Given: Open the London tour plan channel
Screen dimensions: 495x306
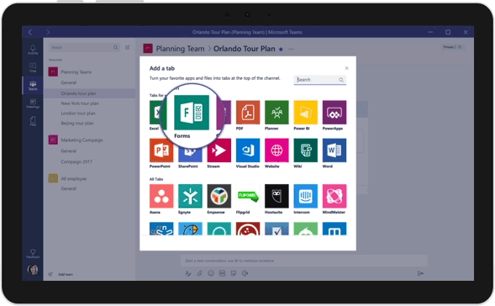Looking at the screenshot, I should [78, 113].
